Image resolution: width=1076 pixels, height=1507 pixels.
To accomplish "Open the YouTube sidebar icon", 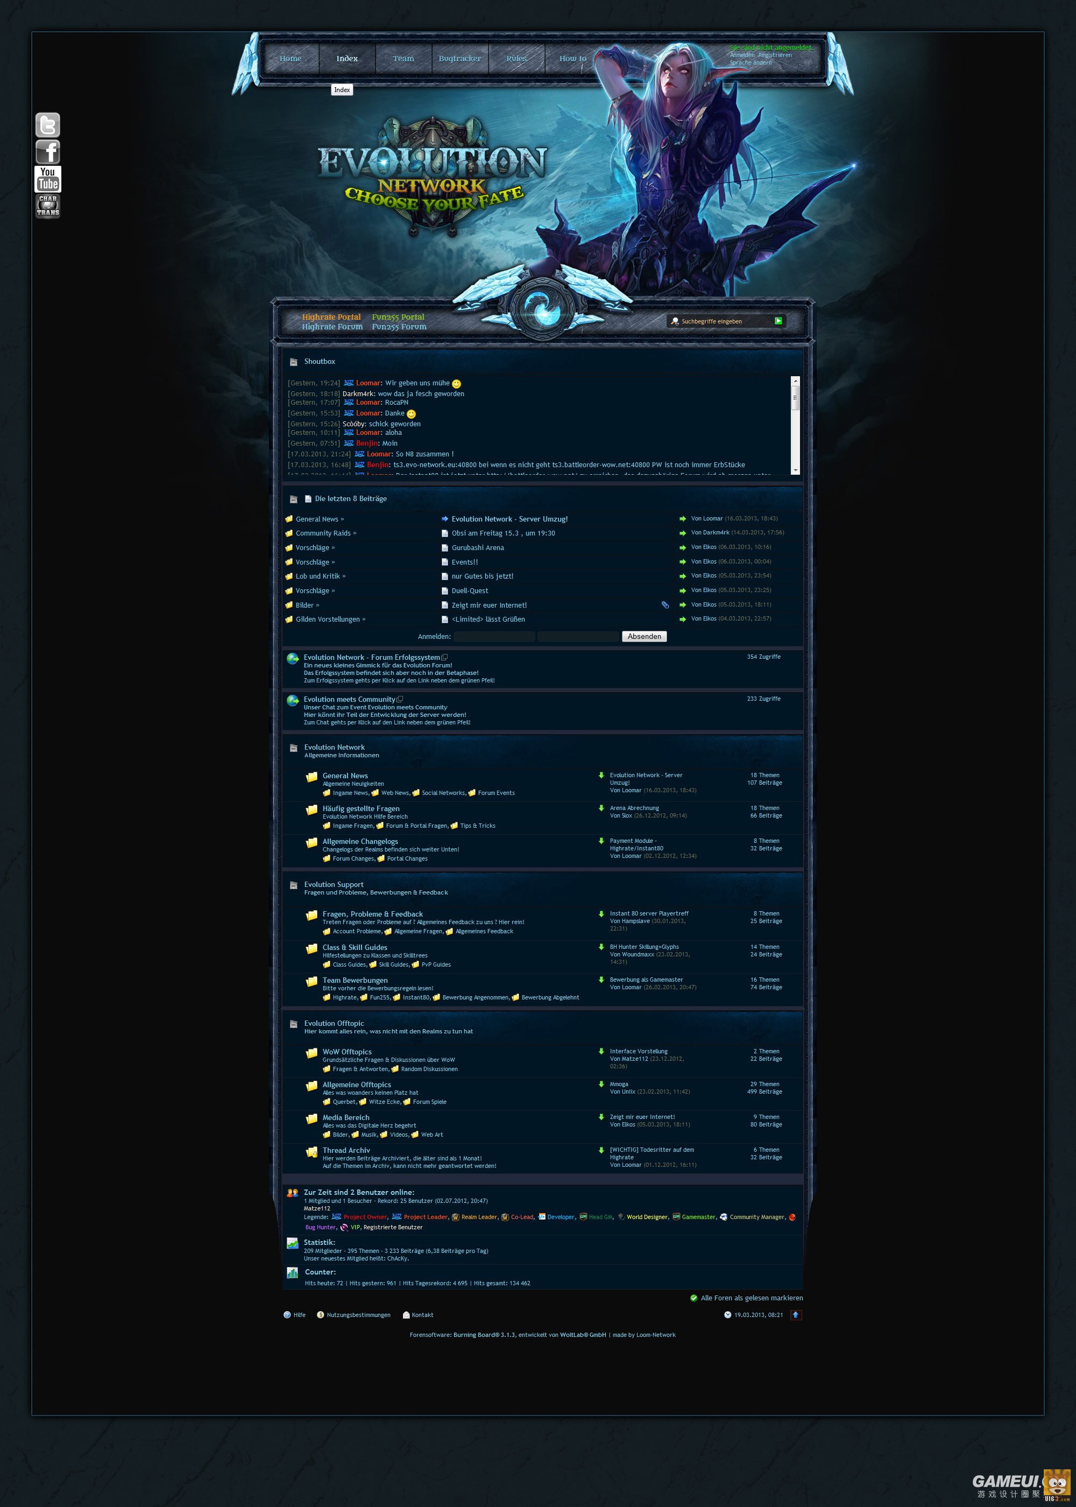I will [48, 179].
